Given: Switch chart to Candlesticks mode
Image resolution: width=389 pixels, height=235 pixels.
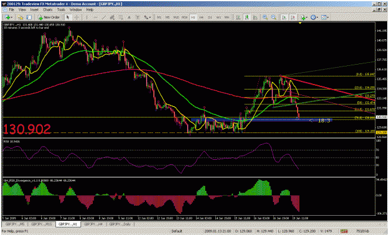Looking at the screenshot, I should (246, 17).
